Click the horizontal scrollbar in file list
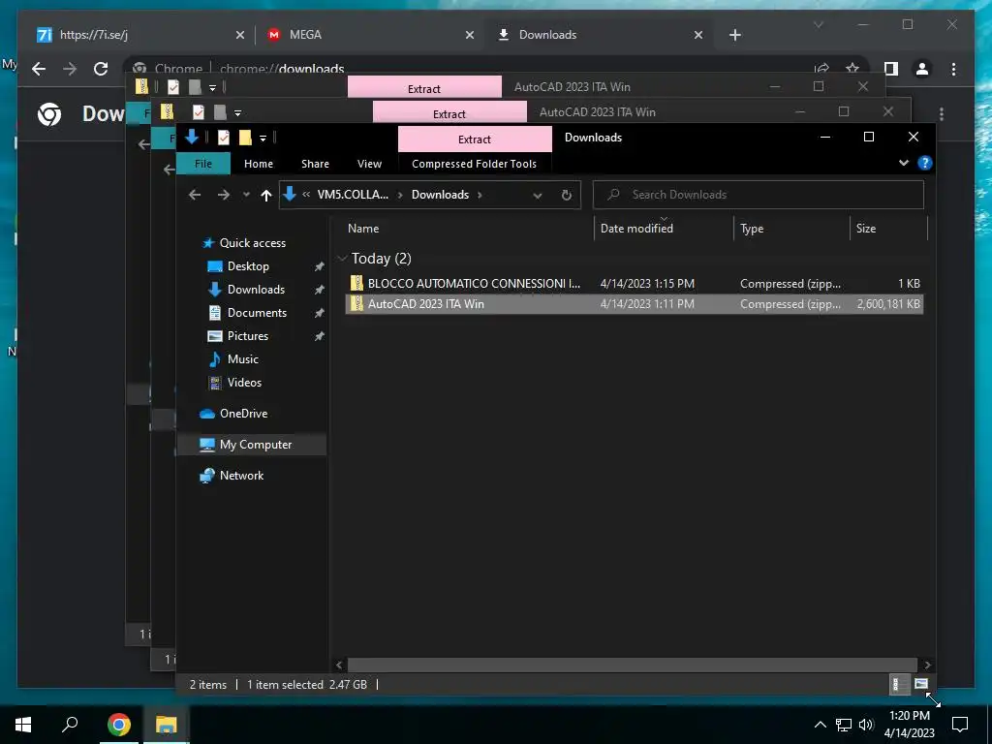The image size is (992, 744). 632,665
